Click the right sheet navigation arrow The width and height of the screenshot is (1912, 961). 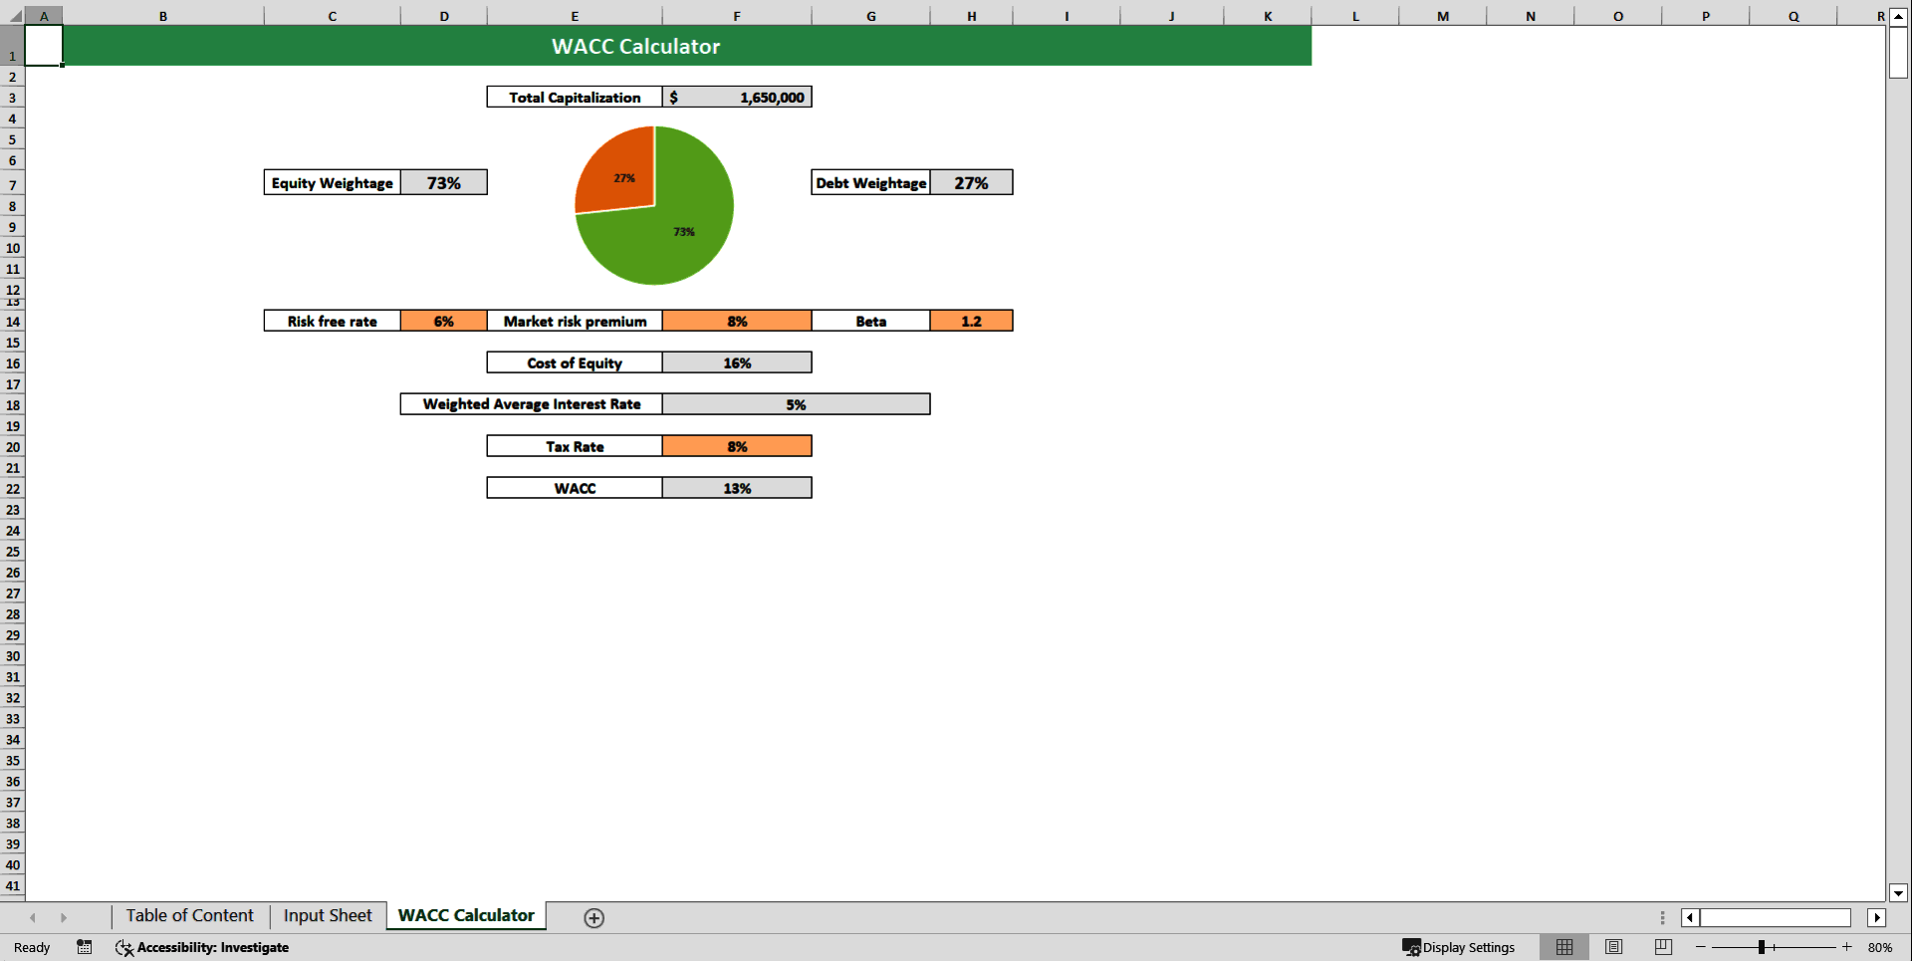(64, 917)
